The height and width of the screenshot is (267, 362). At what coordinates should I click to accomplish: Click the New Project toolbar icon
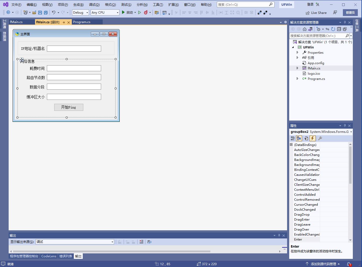tap(25, 12)
